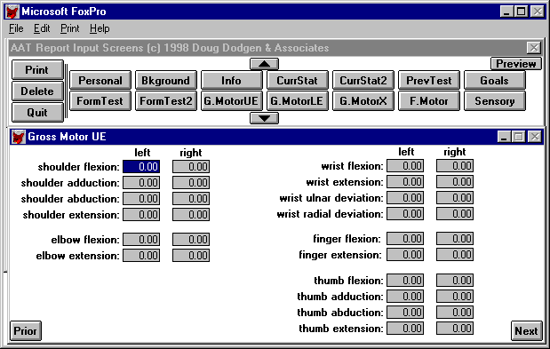550x349 pixels.
Task: Select the G.MotorLE screen button
Action: pos(298,101)
